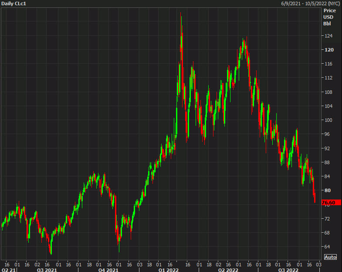
Task: Click the Bbl unit label
Action: [327, 24]
